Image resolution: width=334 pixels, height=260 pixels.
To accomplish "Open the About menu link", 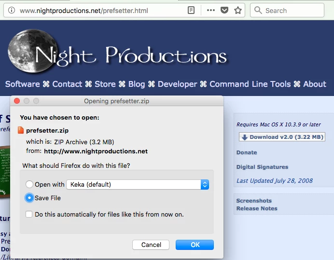I will [315, 84].
